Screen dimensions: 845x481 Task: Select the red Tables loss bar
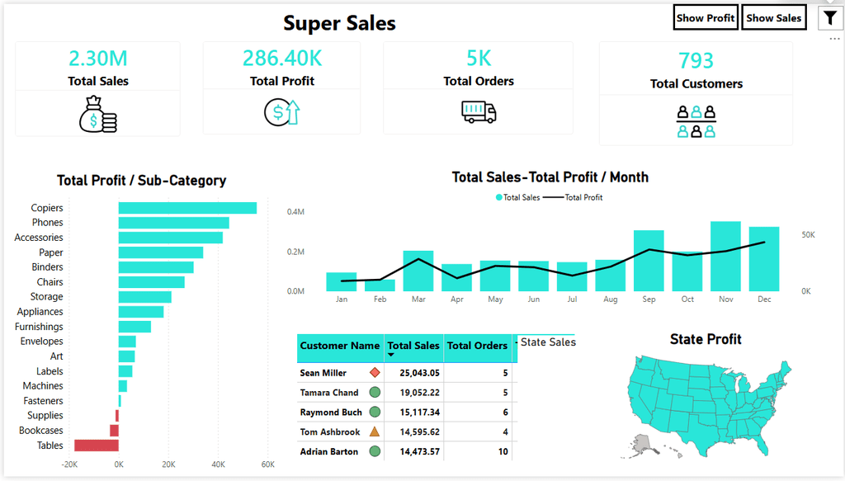97,446
